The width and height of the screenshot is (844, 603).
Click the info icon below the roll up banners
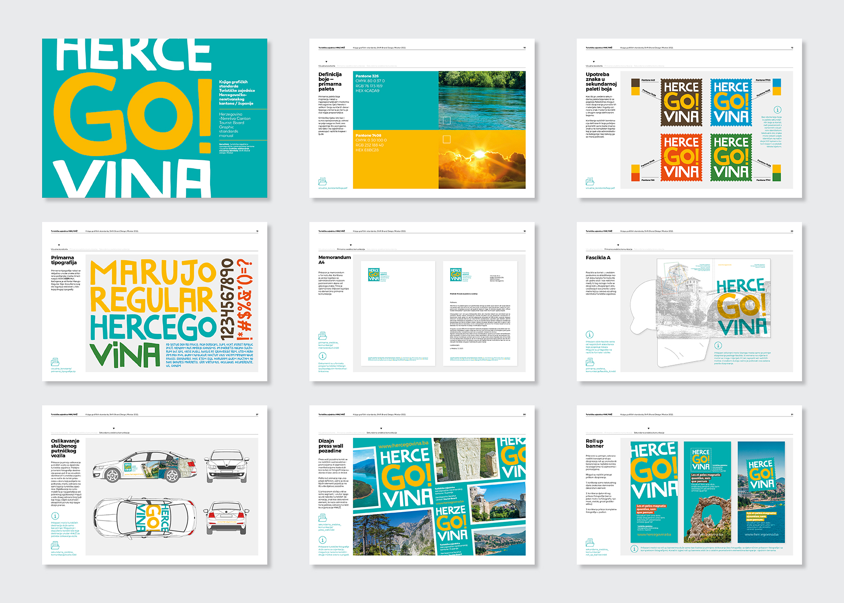point(634,549)
